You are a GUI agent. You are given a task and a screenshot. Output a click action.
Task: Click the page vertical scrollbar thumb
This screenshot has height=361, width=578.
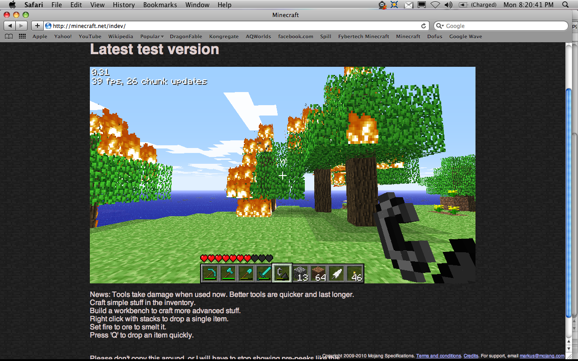[569, 203]
